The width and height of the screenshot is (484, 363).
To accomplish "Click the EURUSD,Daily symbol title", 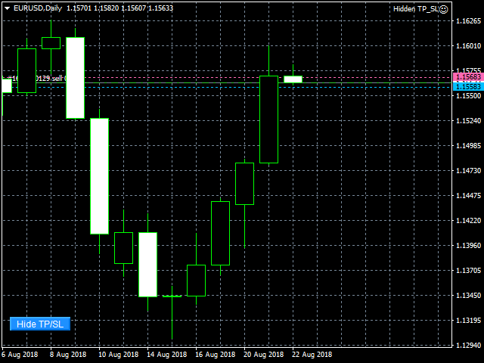I will 38,8.
